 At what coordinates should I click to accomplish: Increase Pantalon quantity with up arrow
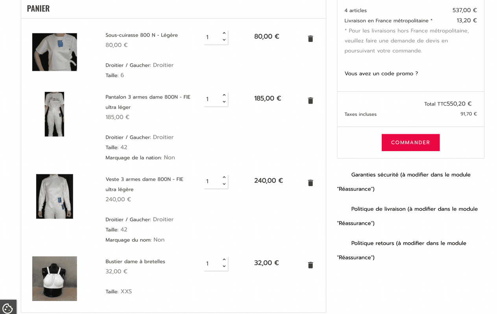pos(224,95)
